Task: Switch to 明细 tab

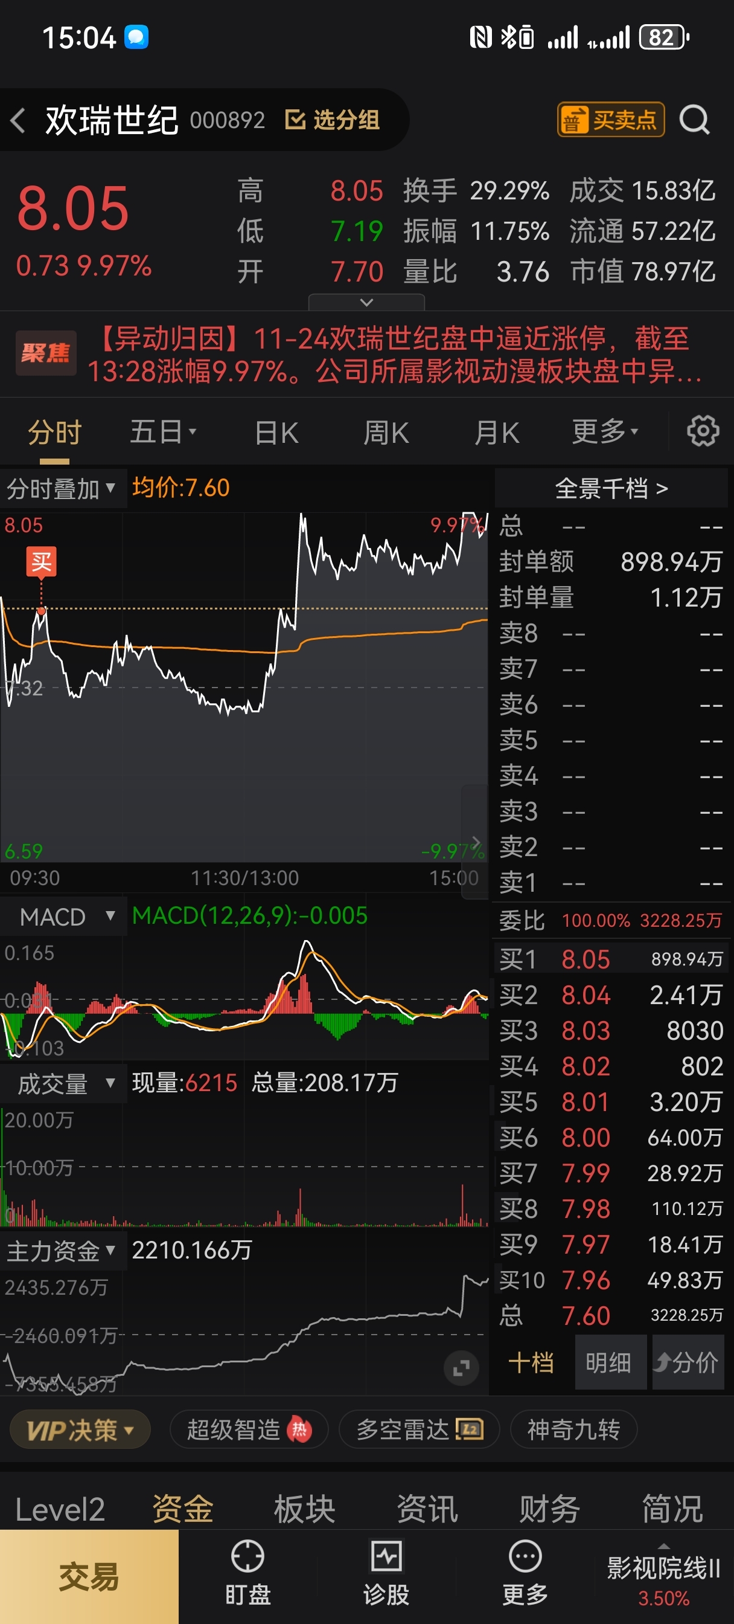Action: [610, 1362]
